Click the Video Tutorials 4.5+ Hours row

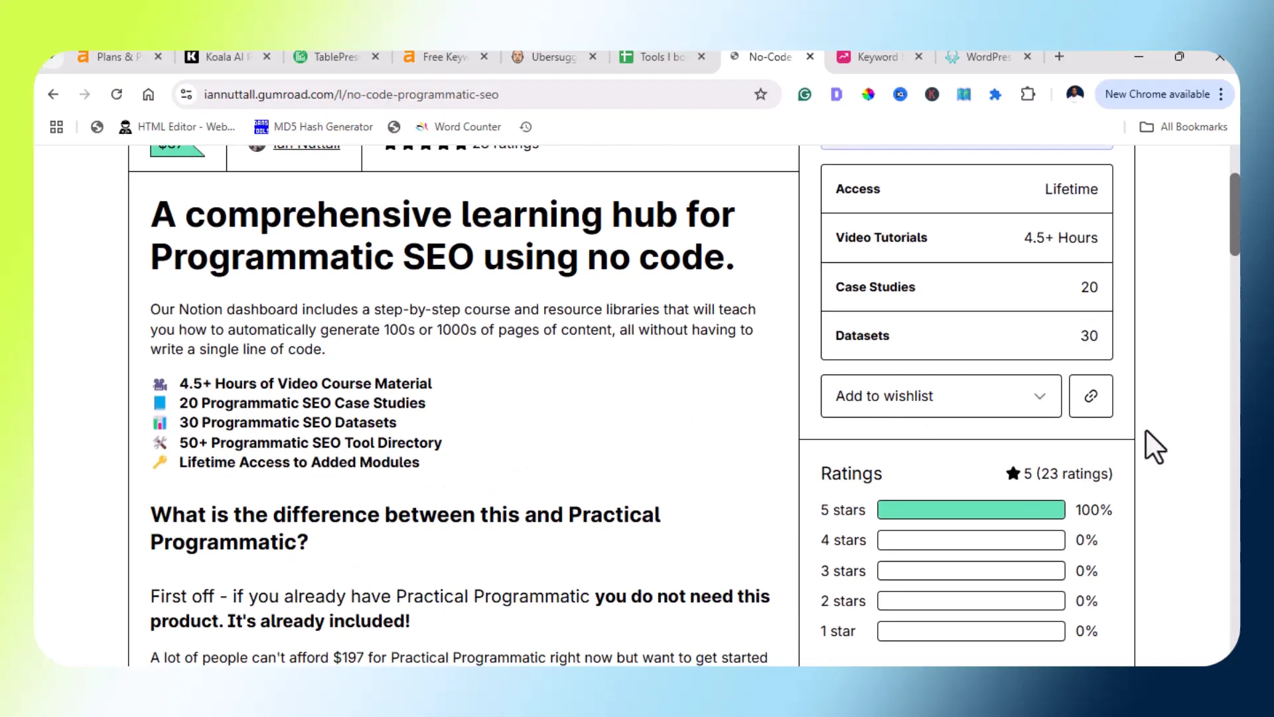click(966, 238)
